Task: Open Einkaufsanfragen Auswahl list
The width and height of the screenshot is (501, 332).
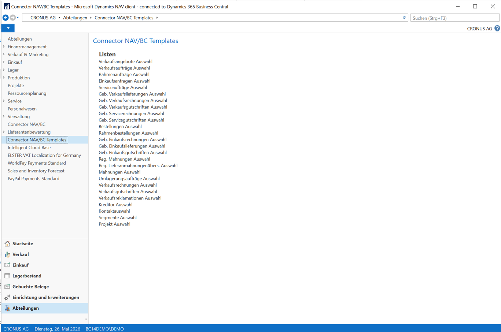Action: 125,81
